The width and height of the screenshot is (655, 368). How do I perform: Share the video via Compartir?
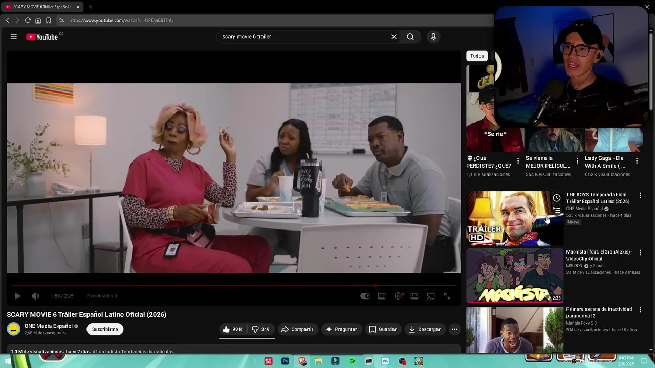297,329
